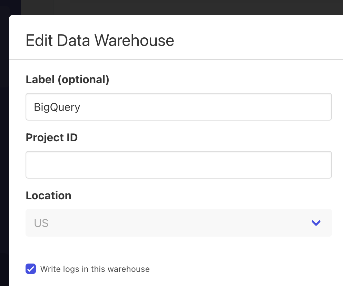The image size is (343, 286).
Task: Click the Write logs in this warehouse label
Action: click(95, 269)
